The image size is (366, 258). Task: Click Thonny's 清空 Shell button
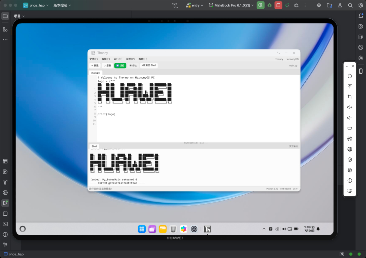click(x=149, y=65)
